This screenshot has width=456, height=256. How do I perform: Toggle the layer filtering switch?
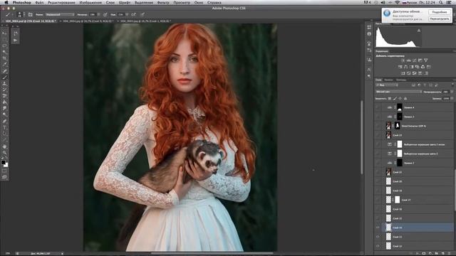[x=452, y=85]
